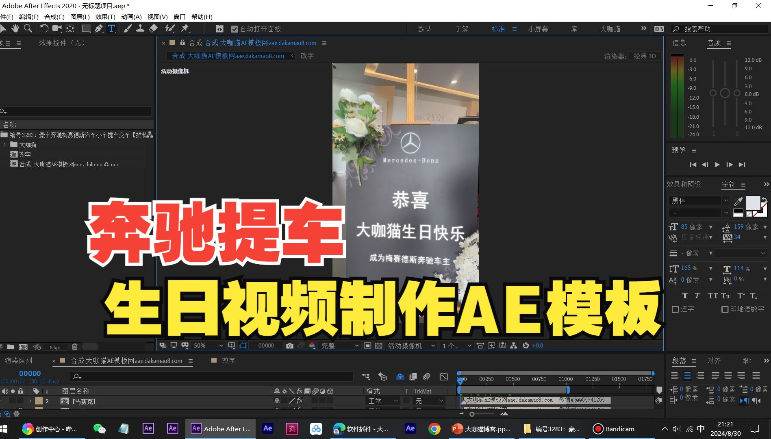Apply Faux Bold in Character panel
Image resolution: width=771 pixels, height=439 pixels.
coord(685,296)
